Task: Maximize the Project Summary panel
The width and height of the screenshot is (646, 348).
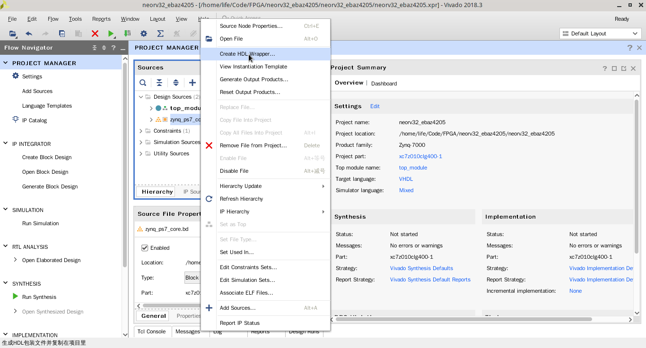Action: pos(614,68)
